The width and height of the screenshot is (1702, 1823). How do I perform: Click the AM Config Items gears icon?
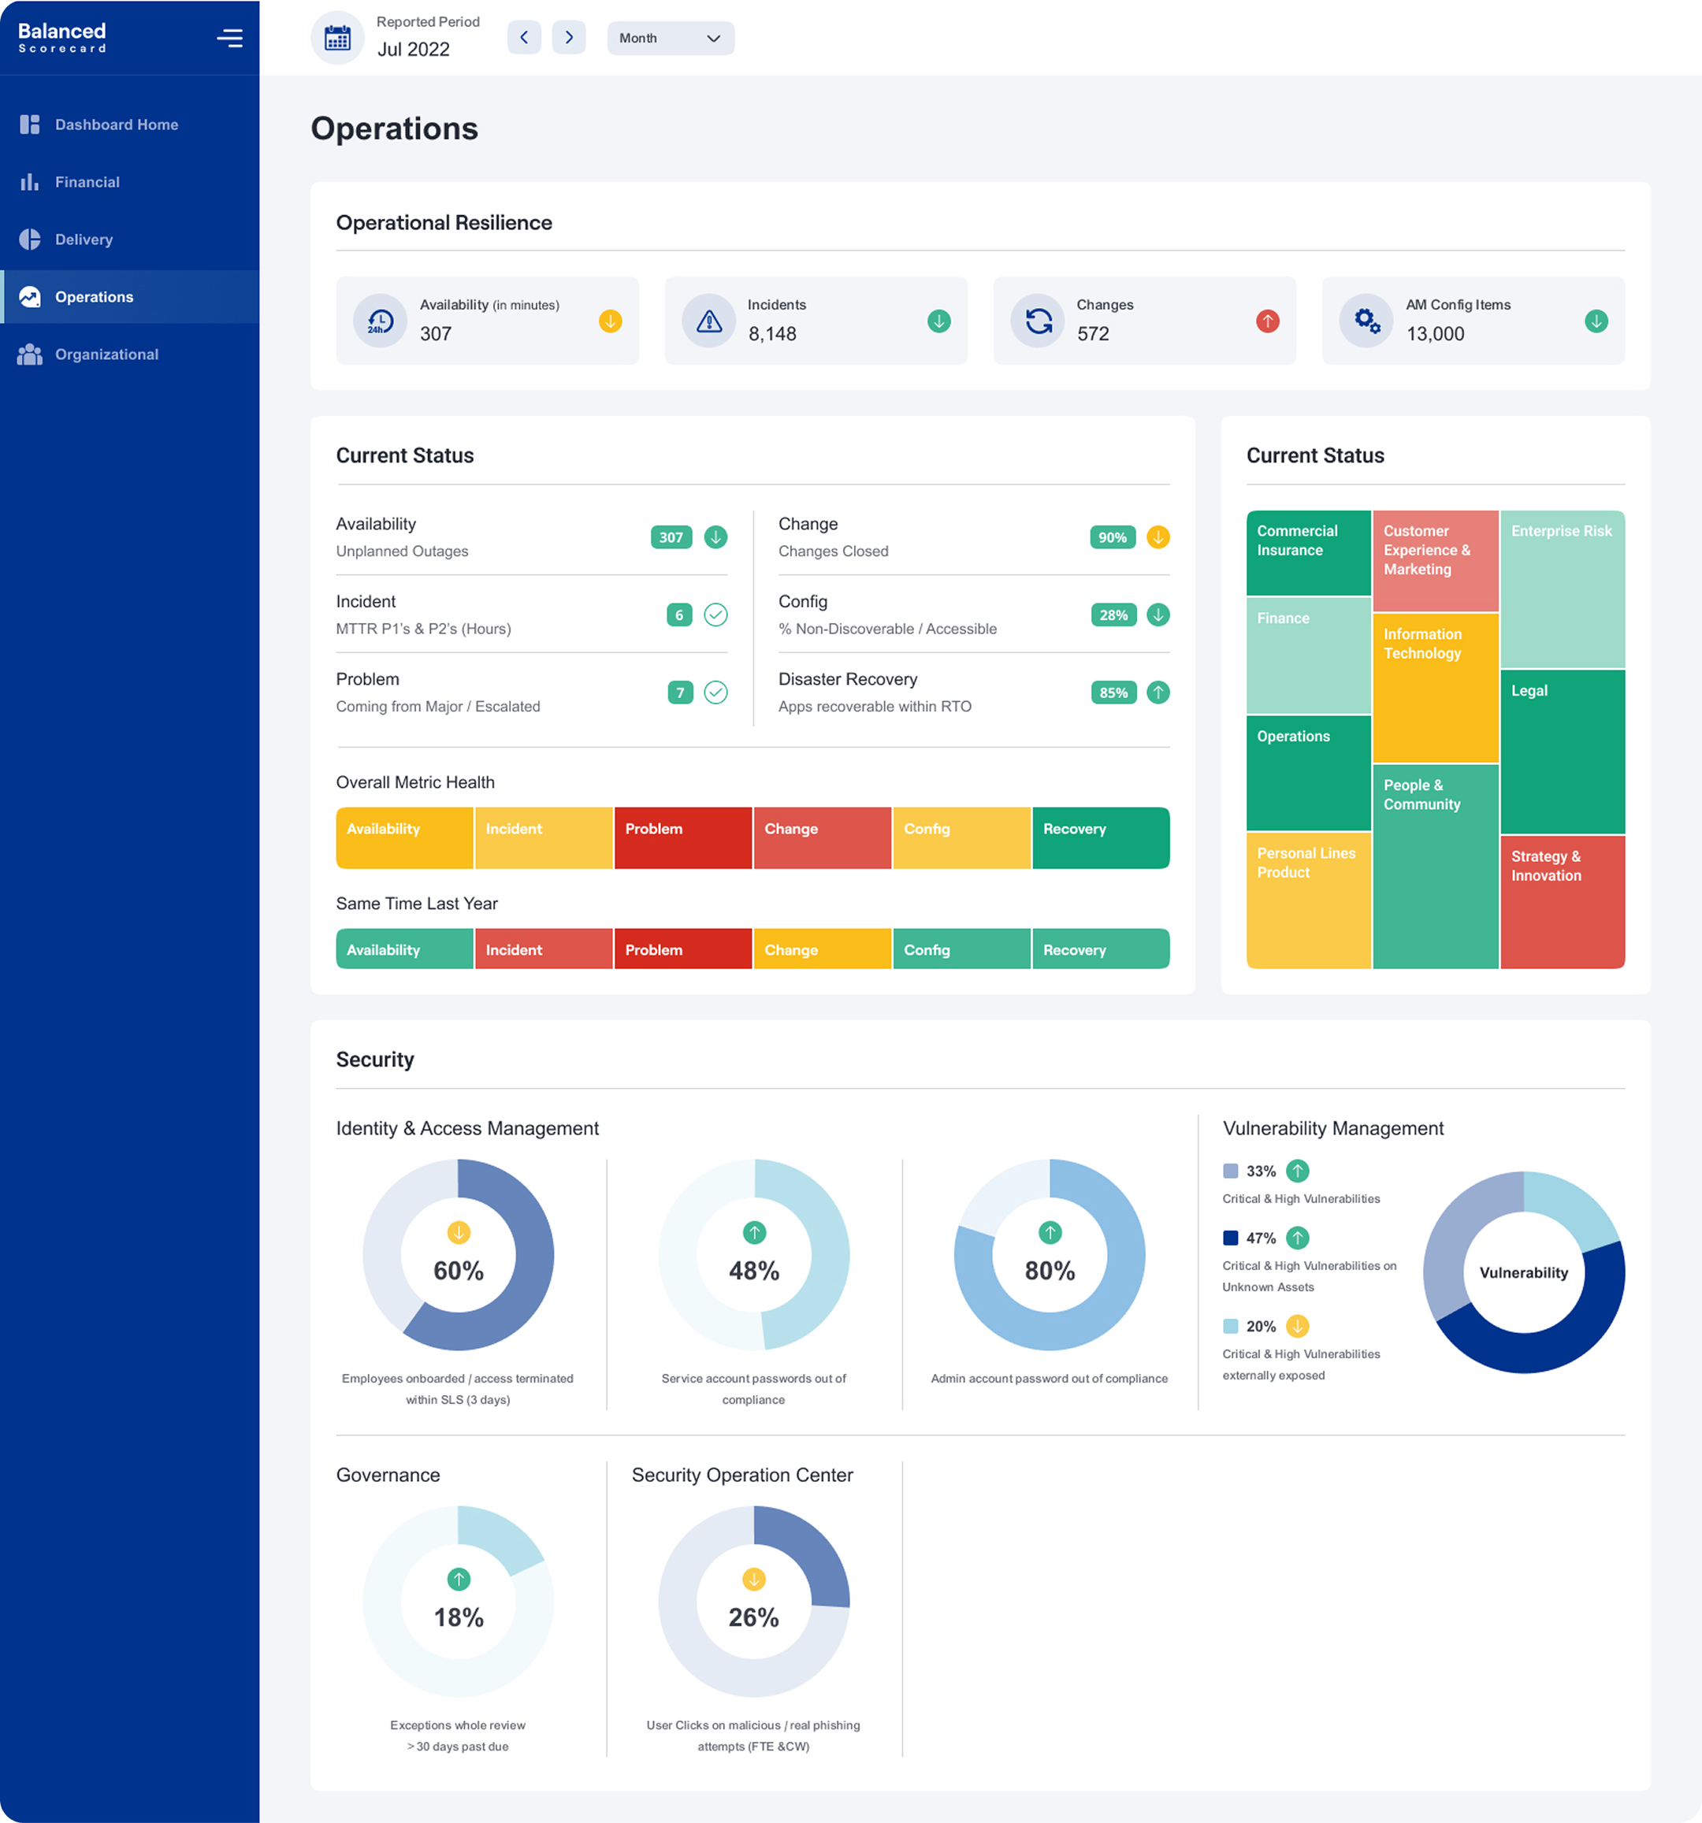click(1366, 321)
